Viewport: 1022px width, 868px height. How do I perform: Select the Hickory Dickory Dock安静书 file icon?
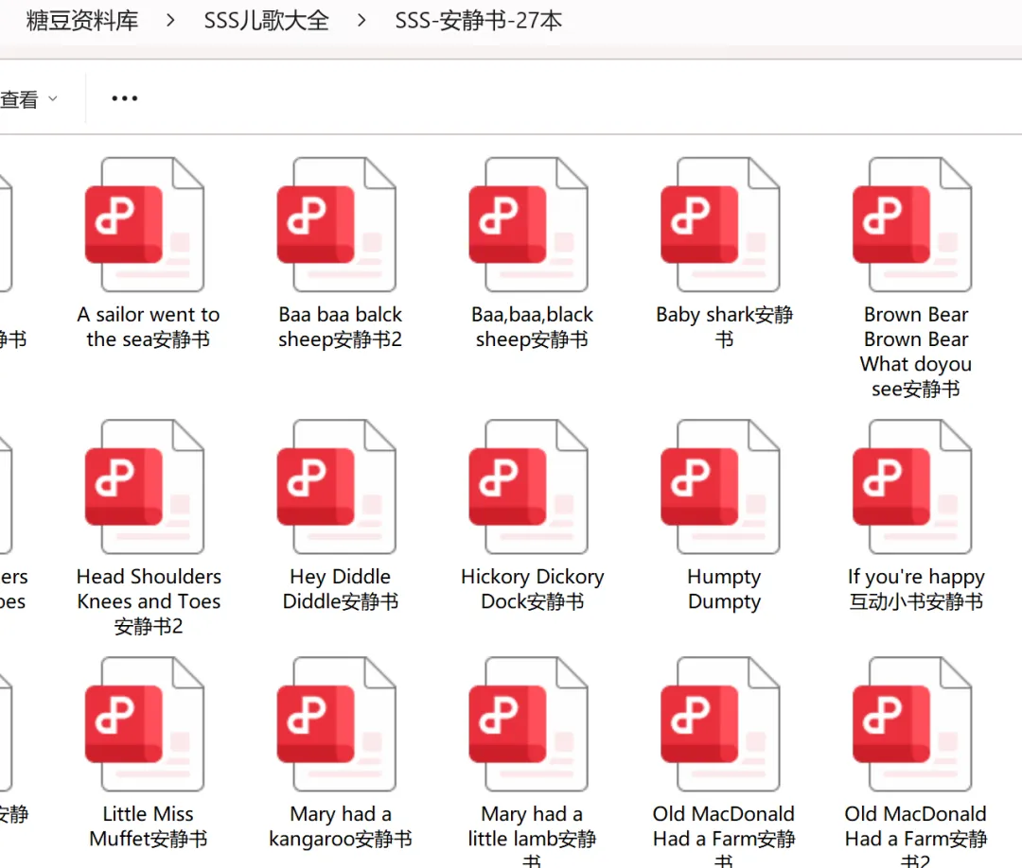coord(529,487)
